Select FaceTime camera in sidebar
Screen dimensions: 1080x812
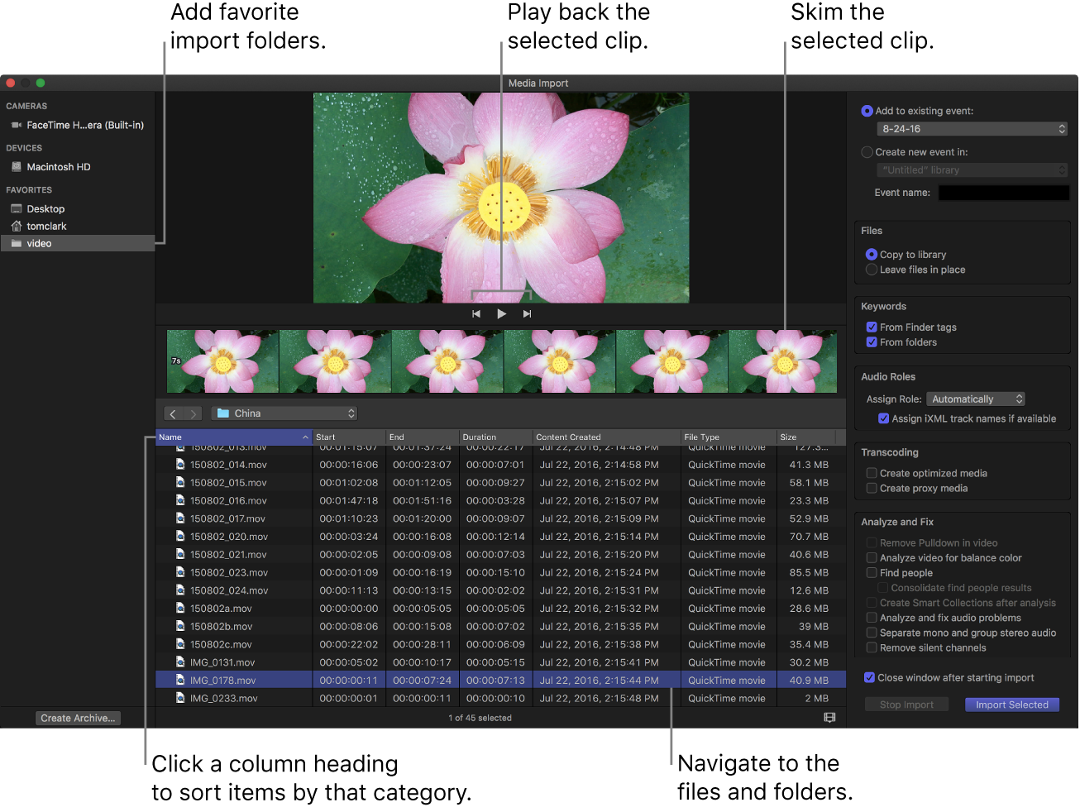pos(84,126)
